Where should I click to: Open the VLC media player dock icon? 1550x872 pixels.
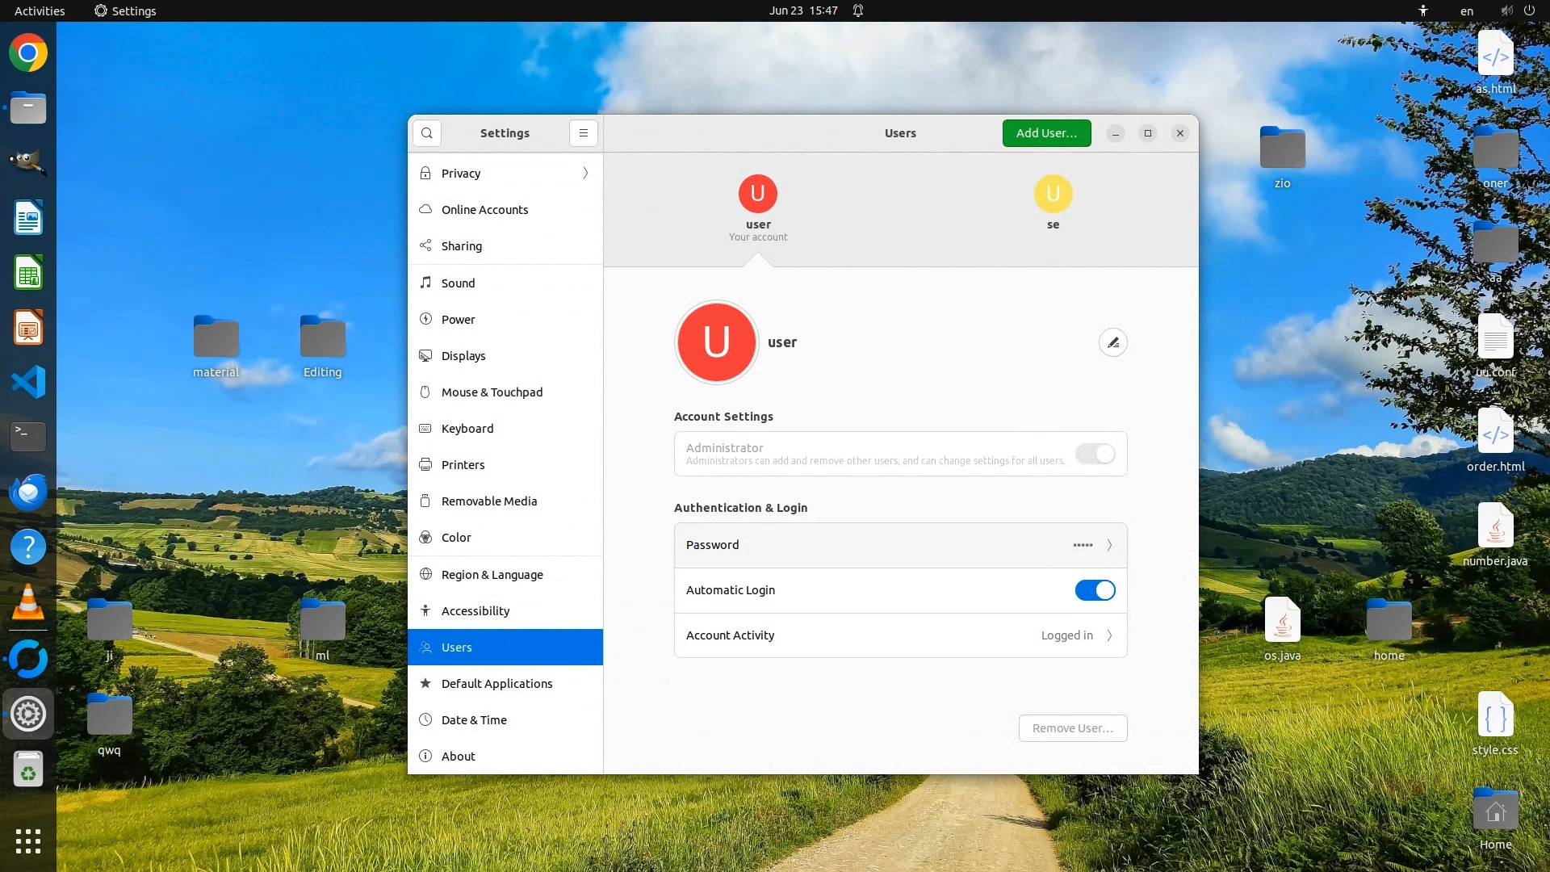click(28, 602)
